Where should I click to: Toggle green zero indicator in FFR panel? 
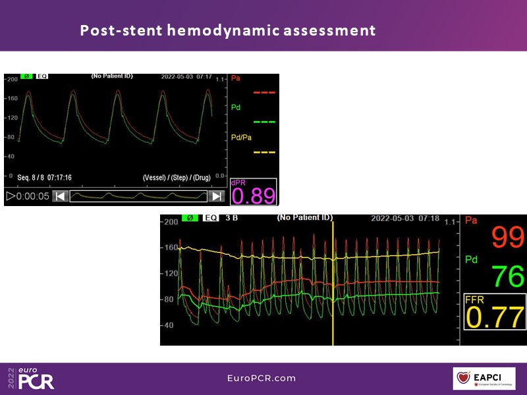(190, 218)
